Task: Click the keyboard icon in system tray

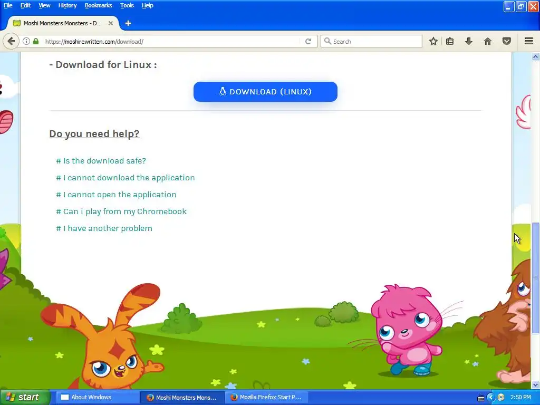Action: (x=481, y=398)
